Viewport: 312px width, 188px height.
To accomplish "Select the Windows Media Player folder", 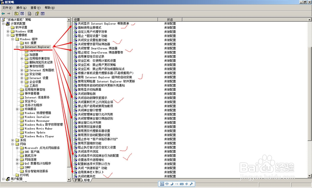I will click(x=39, y=136).
